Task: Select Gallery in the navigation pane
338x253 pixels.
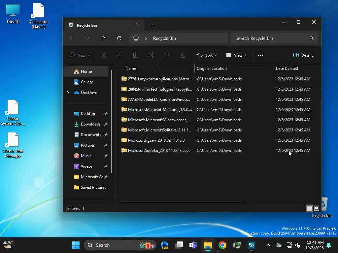Action: click(x=86, y=82)
